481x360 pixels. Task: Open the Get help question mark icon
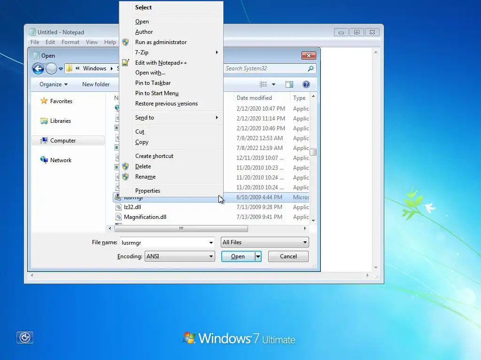click(306, 84)
